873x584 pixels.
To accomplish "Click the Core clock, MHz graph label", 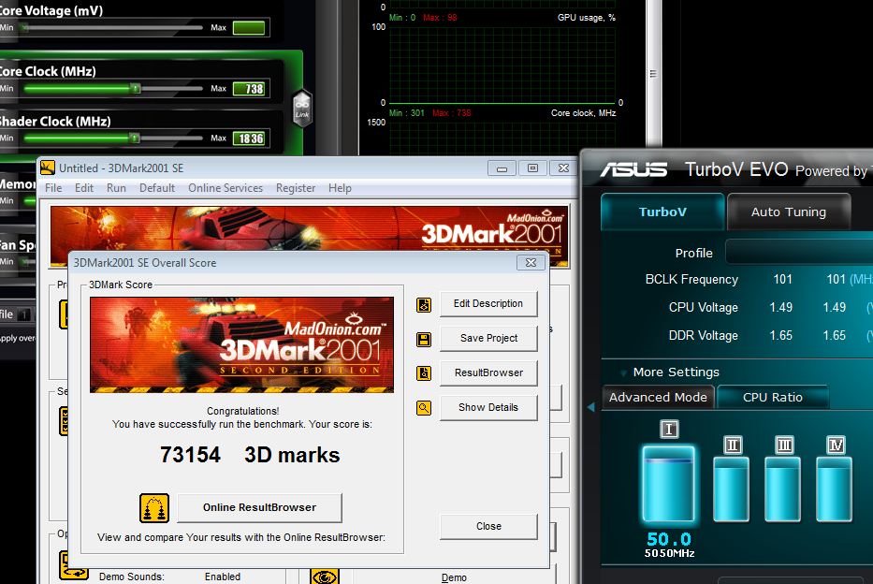I will coord(584,113).
